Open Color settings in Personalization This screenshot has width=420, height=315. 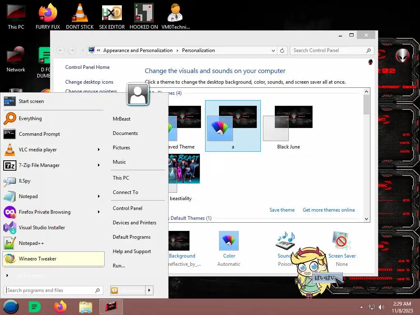[x=229, y=249]
